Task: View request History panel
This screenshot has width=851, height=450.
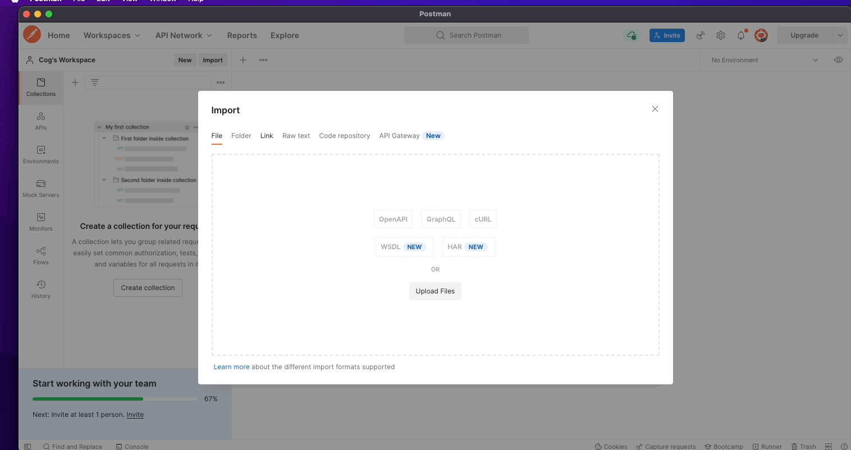Action: coord(40,290)
